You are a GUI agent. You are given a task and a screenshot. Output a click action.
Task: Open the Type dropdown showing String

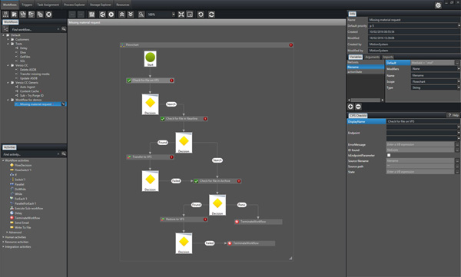[x=459, y=87]
